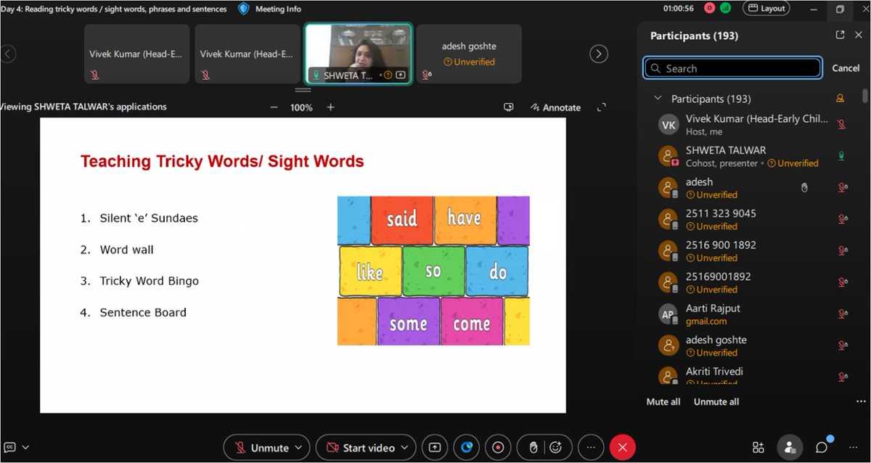Screen dimensions: 871x463
Task: Click Mute all button
Action: (x=663, y=402)
